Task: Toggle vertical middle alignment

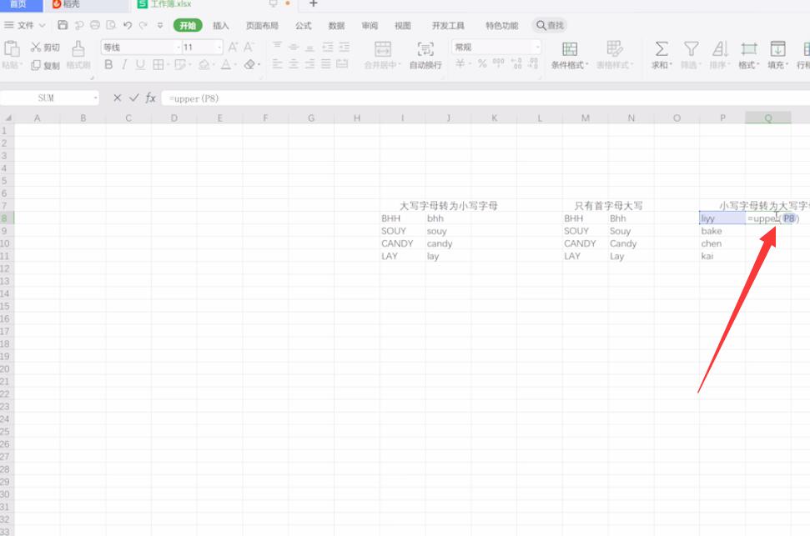Action: [x=294, y=47]
